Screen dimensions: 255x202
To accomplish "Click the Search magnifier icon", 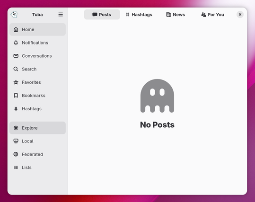I will tap(16, 69).
